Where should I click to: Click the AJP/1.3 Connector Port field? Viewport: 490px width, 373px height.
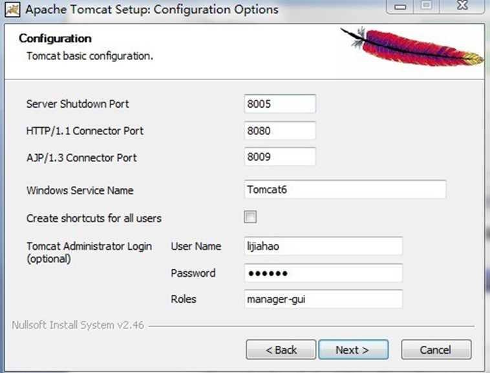coord(280,157)
